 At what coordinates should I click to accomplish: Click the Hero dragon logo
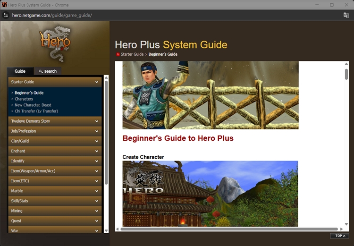[x=55, y=44]
